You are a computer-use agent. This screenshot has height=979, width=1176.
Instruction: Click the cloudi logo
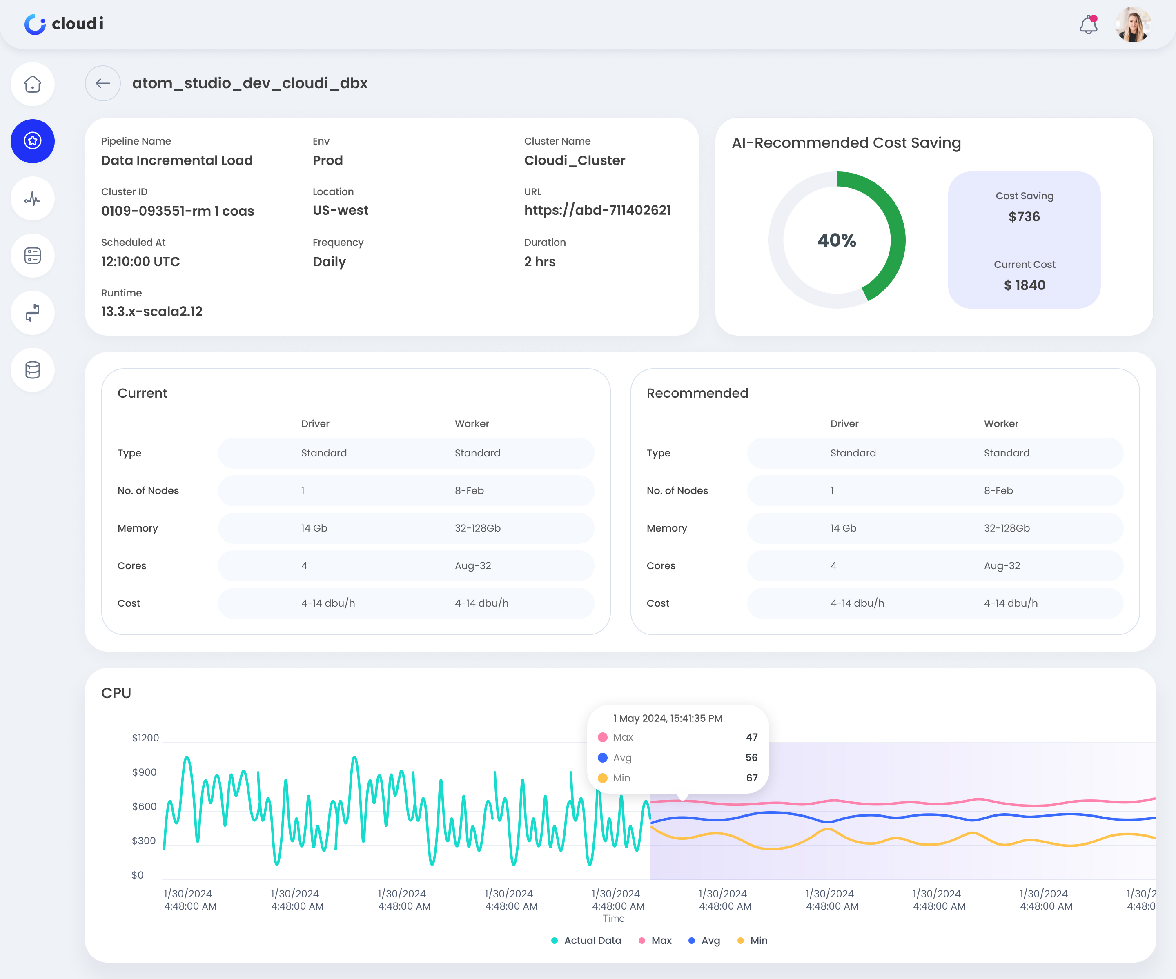[64, 24]
